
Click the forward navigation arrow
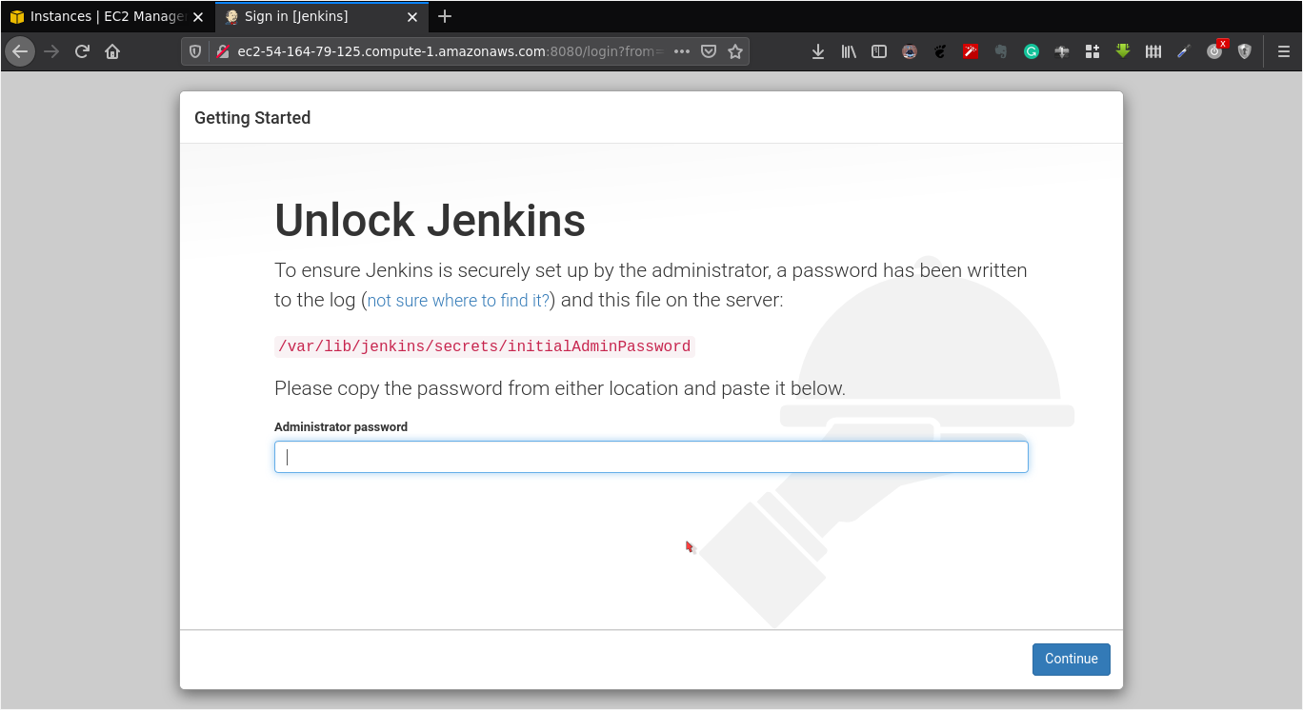click(x=51, y=51)
